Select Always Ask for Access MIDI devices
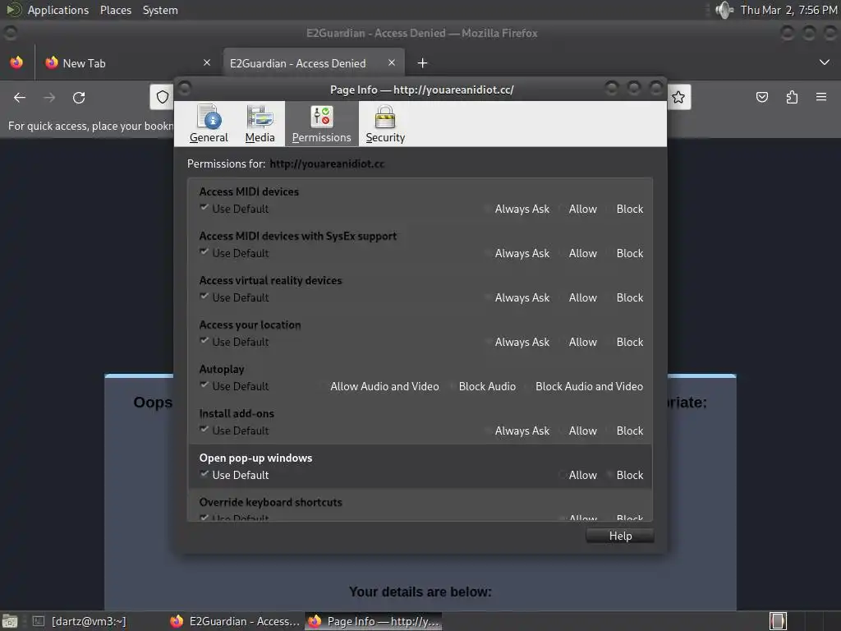 517,210
